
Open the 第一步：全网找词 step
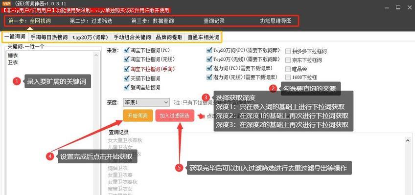29,21
